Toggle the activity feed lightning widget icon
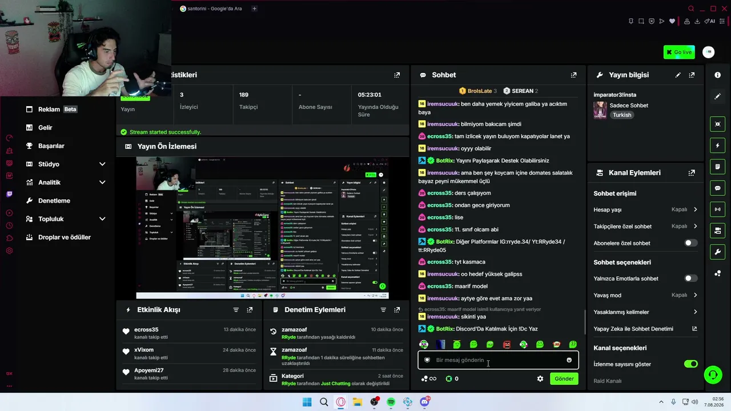The image size is (731, 411). coord(718,146)
